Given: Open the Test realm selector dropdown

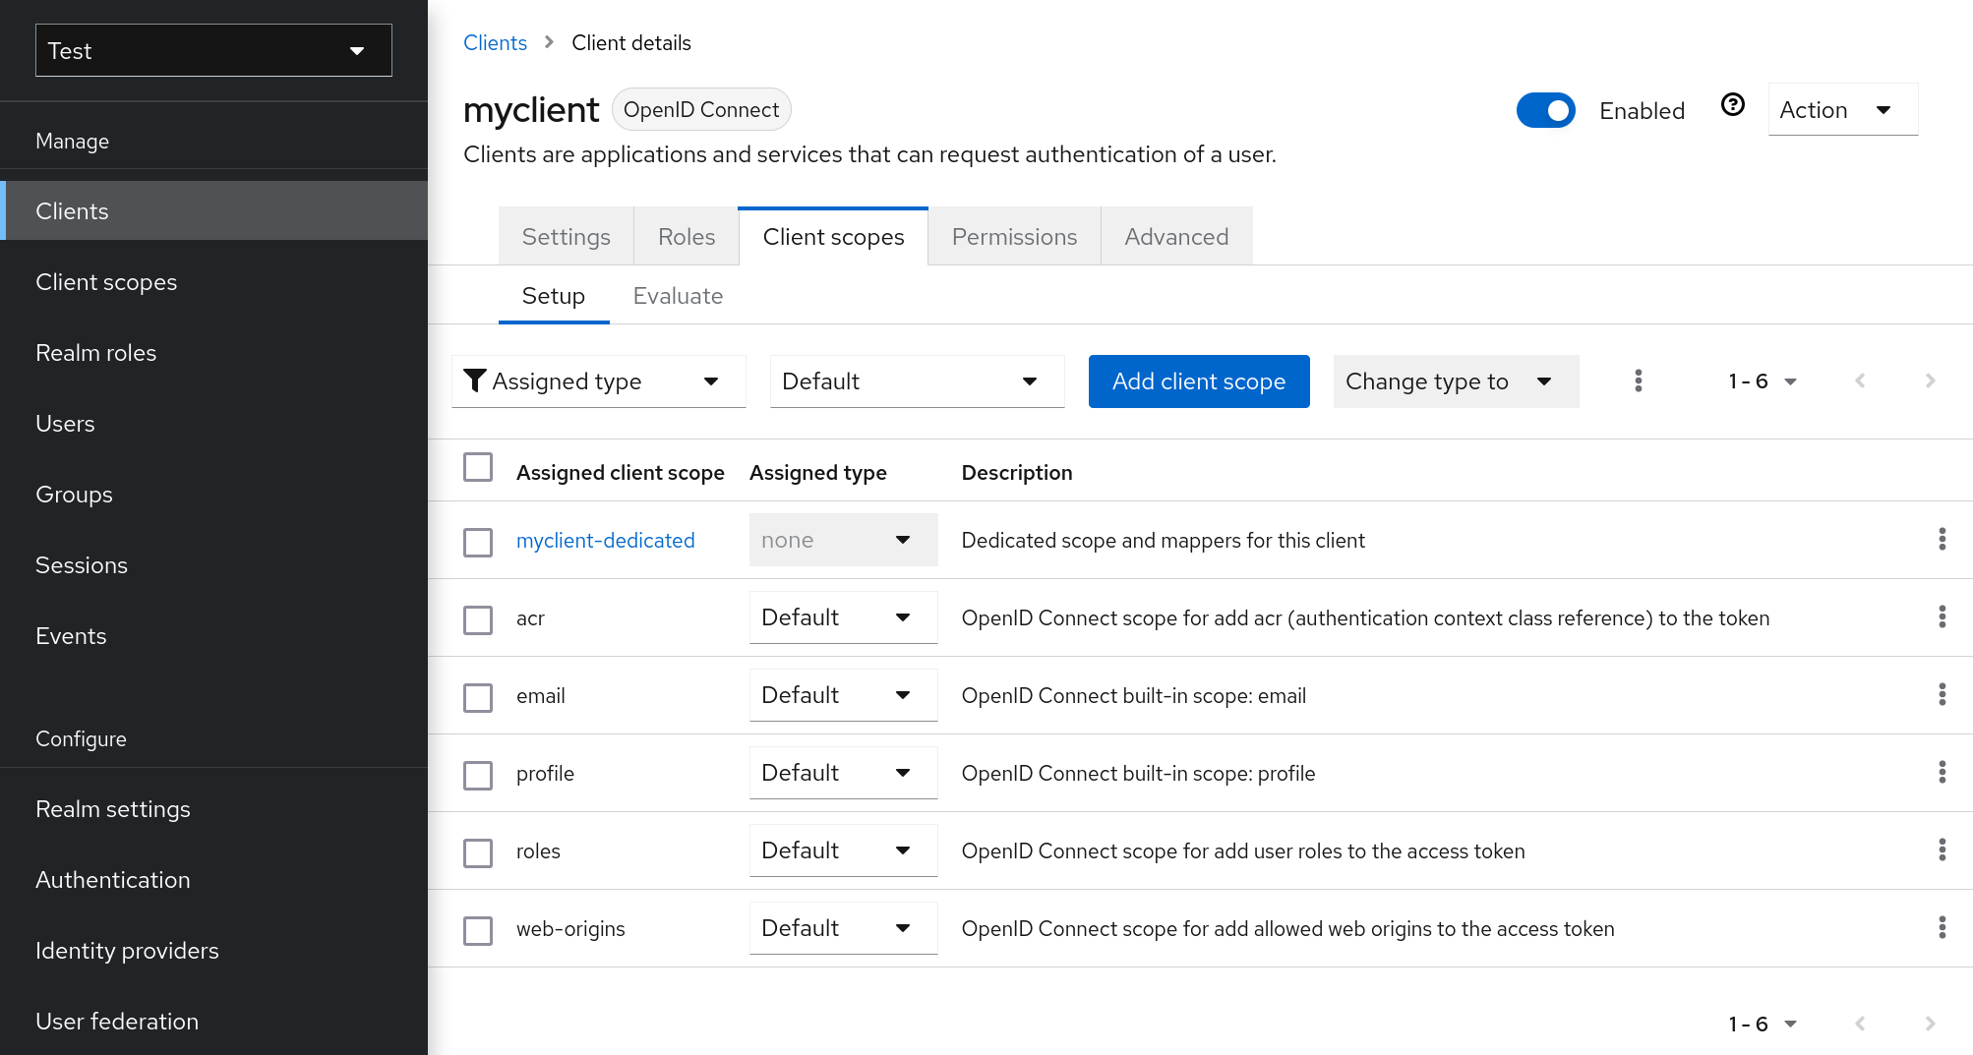Looking at the screenshot, I should point(213,50).
